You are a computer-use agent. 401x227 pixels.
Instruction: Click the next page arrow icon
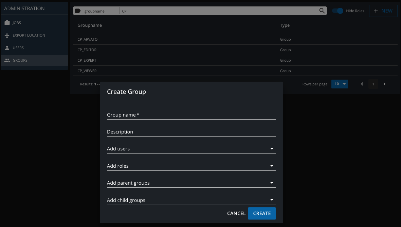(385, 84)
